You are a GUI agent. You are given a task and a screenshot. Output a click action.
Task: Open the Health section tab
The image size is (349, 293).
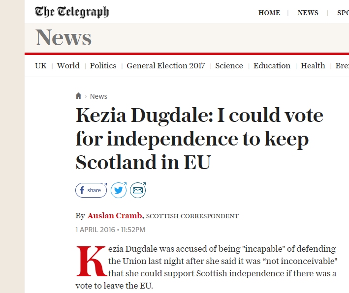[313, 66]
